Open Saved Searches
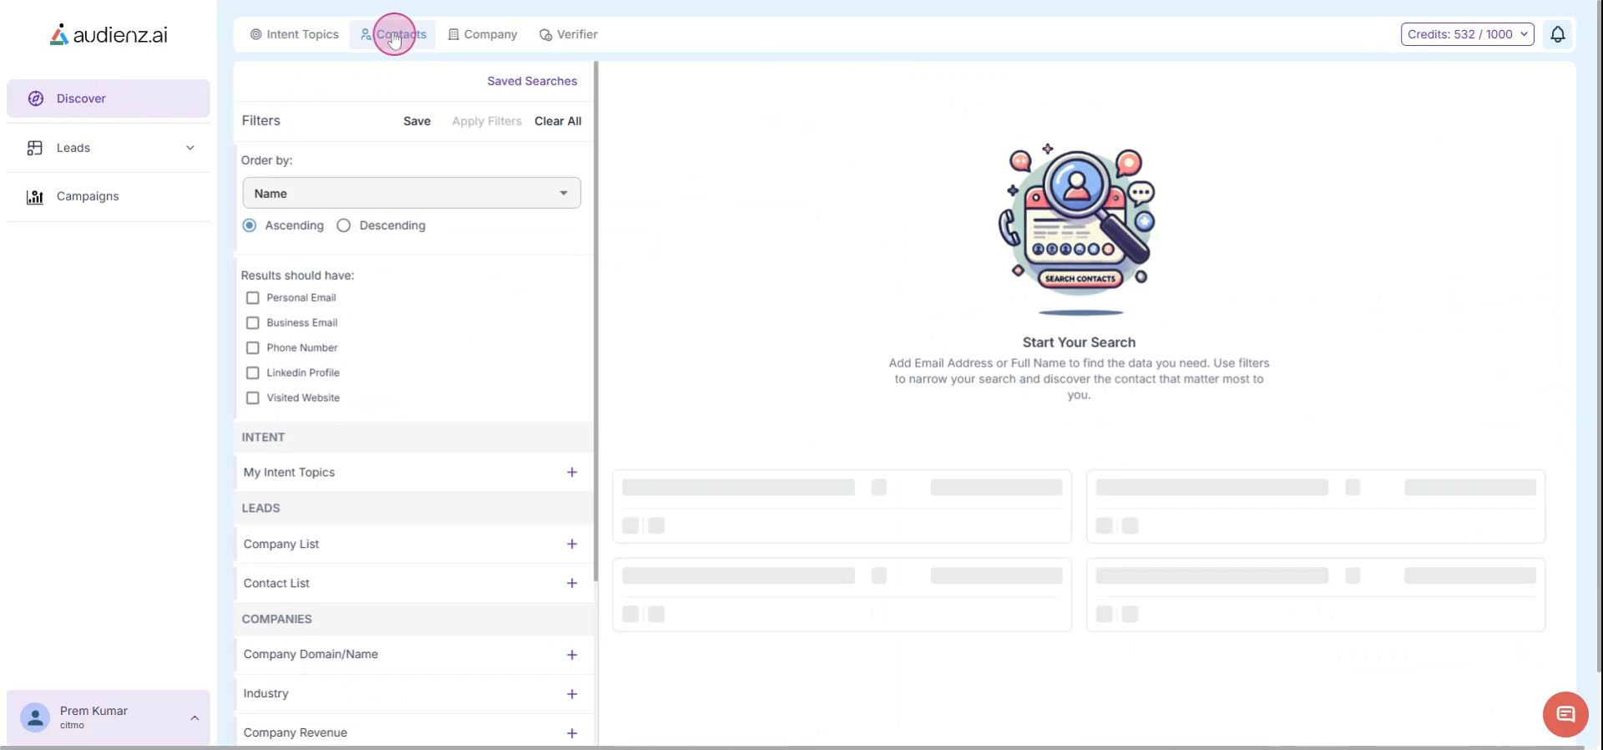 tap(532, 81)
